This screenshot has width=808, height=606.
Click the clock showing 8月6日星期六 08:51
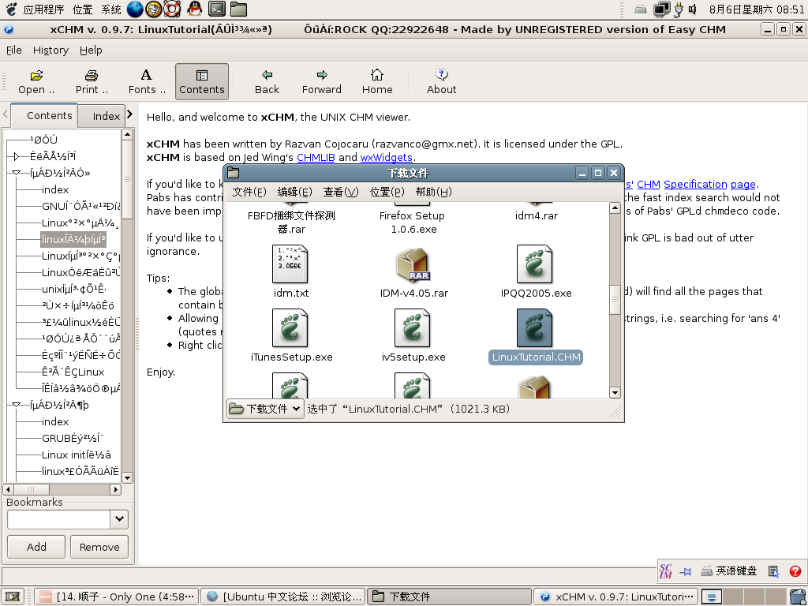click(757, 9)
